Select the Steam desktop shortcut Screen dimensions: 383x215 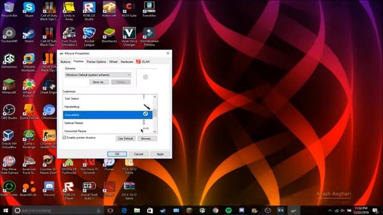(29, 35)
